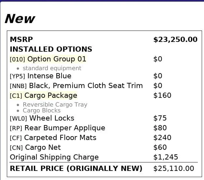Click the Wheel Locks option
Viewport: 204px width, 180px height.
click(42, 118)
